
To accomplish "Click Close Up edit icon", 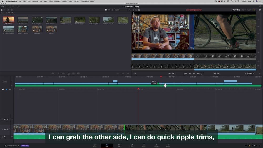I will coord(68,73).
